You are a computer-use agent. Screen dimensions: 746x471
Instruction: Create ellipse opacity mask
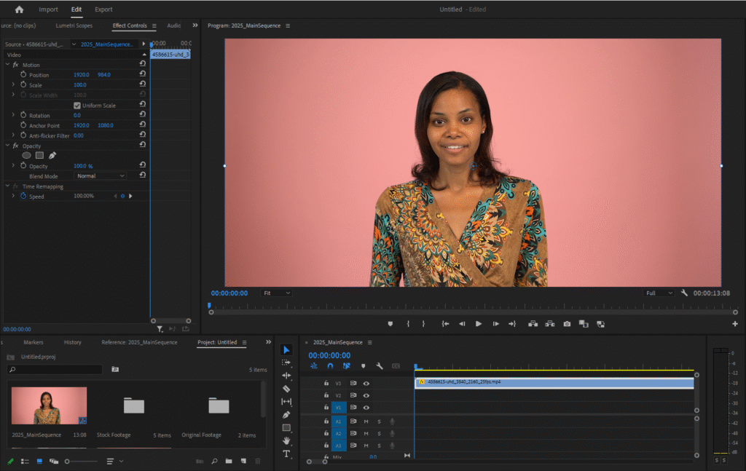tap(27, 155)
